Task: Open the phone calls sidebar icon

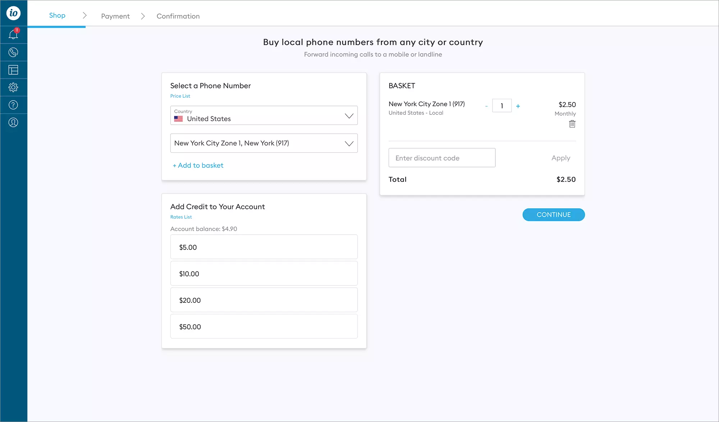Action: pyautogui.click(x=13, y=52)
